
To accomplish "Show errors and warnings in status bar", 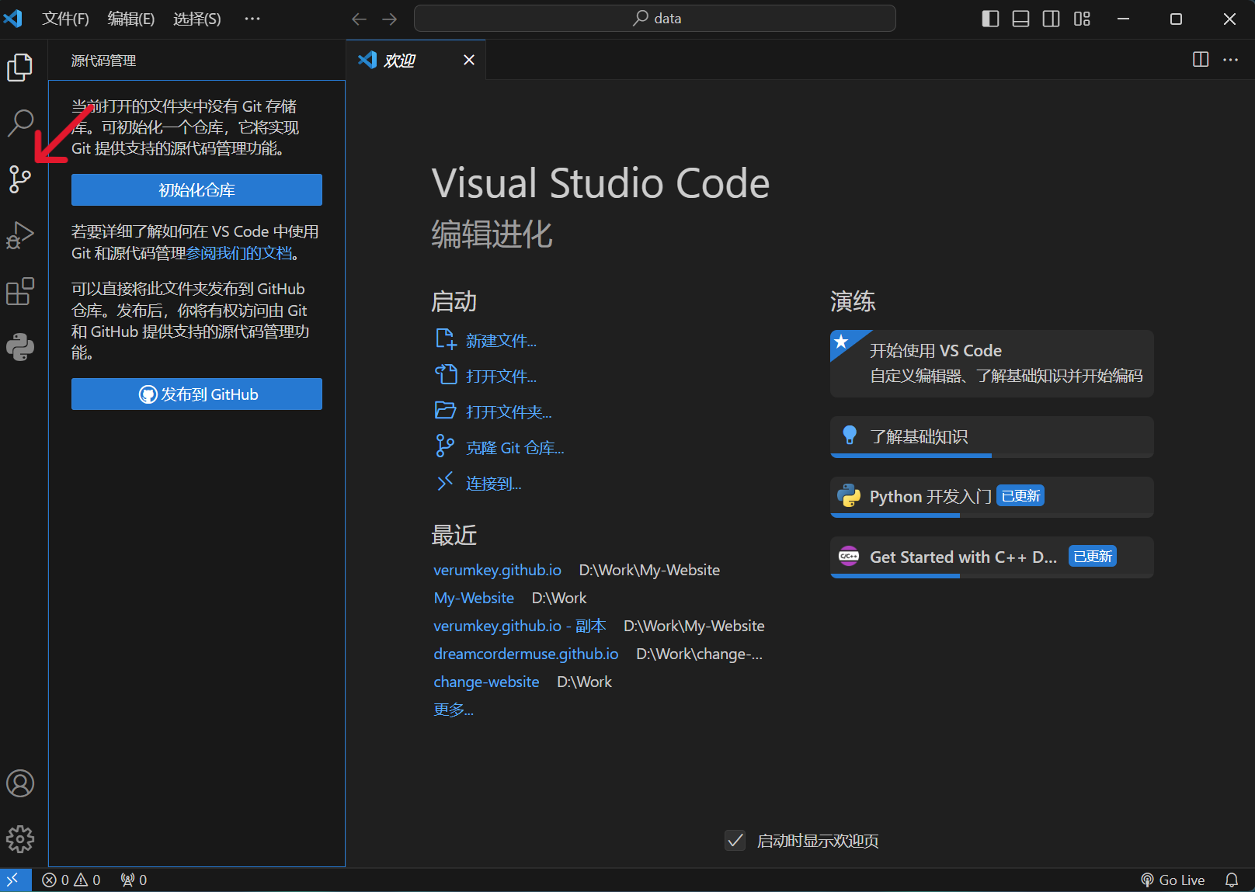I will (x=71, y=880).
